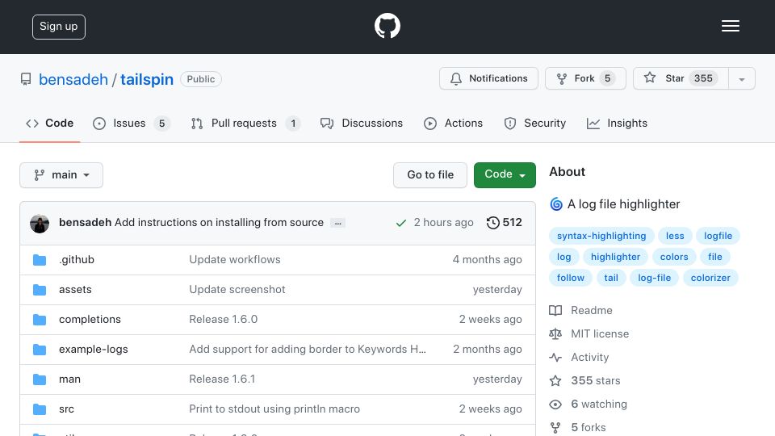Click the star icon beside 355 stars
The image size is (775, 436).
coord(555,380)
